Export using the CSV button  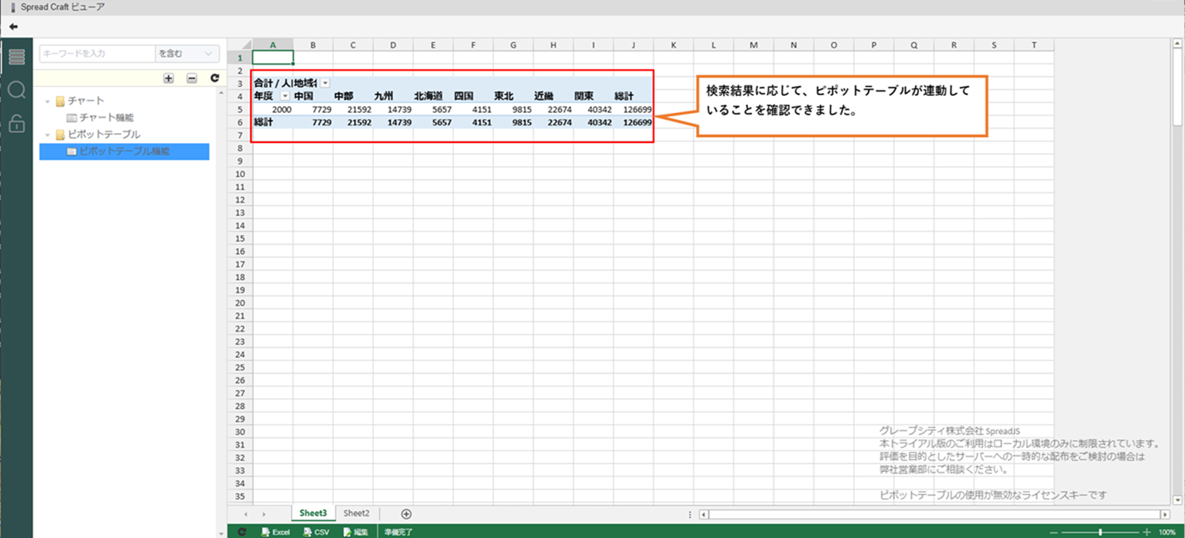[316, 532]
